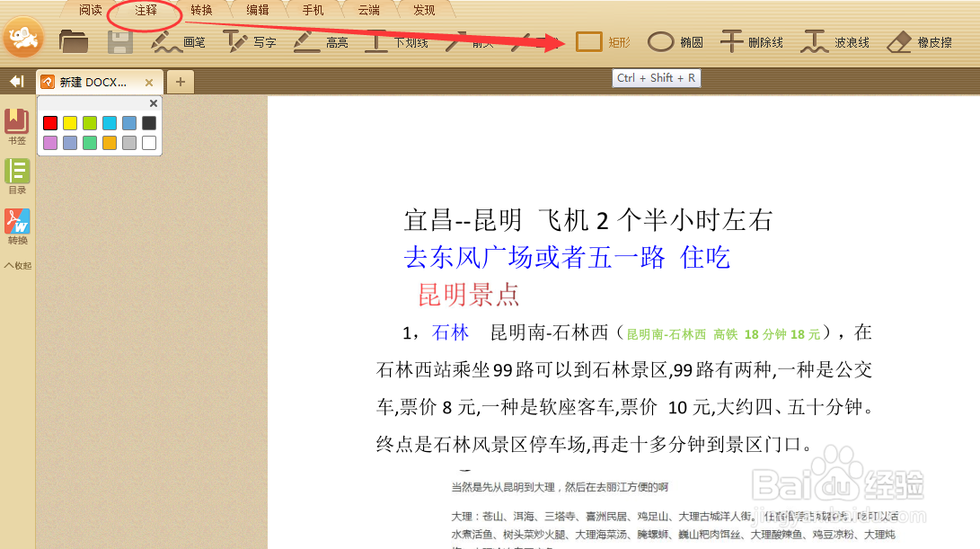Select the 橡皮擦 eraser tool
Screen dimensions: 980x549
coord(920,42)
